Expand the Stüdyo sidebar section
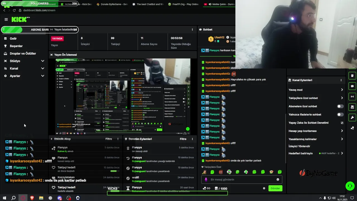Screen dimensions: 357x201 [24, 61]
